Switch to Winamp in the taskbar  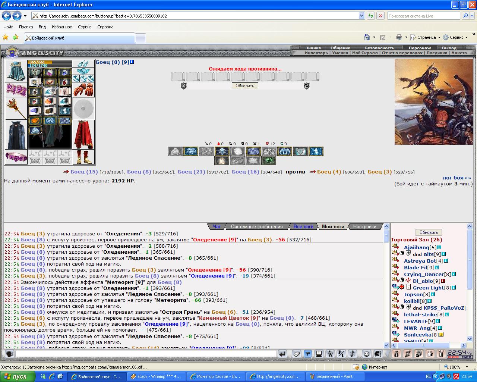pyautogui.click(x=156, y=376)
